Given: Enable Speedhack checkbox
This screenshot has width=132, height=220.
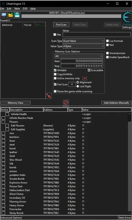Looking at the screenshot, I should click(108, 57).
